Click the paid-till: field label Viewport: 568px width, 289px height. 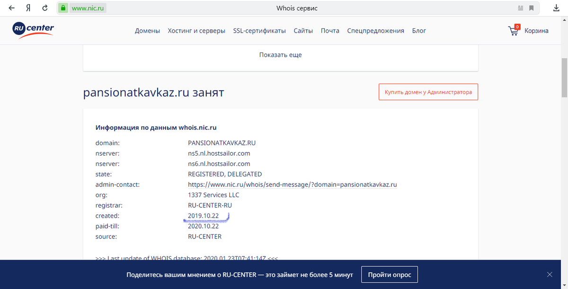coord(108,226)
